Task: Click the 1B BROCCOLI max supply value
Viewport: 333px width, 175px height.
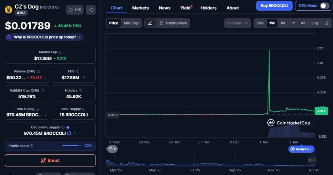Action: [73, 115]
